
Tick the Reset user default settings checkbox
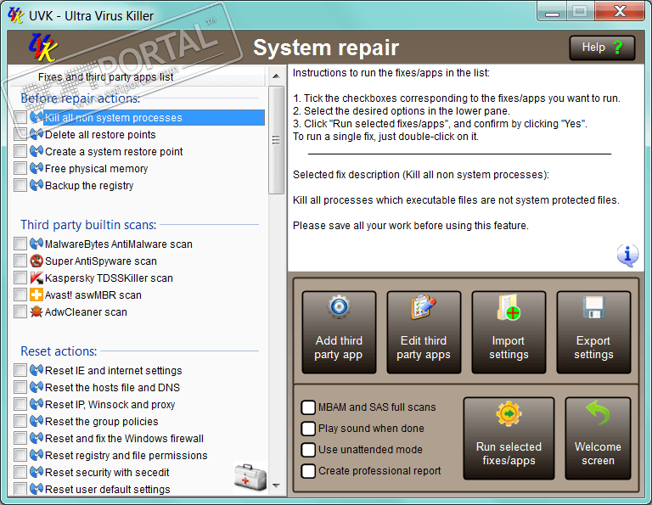tap(20, 489)
